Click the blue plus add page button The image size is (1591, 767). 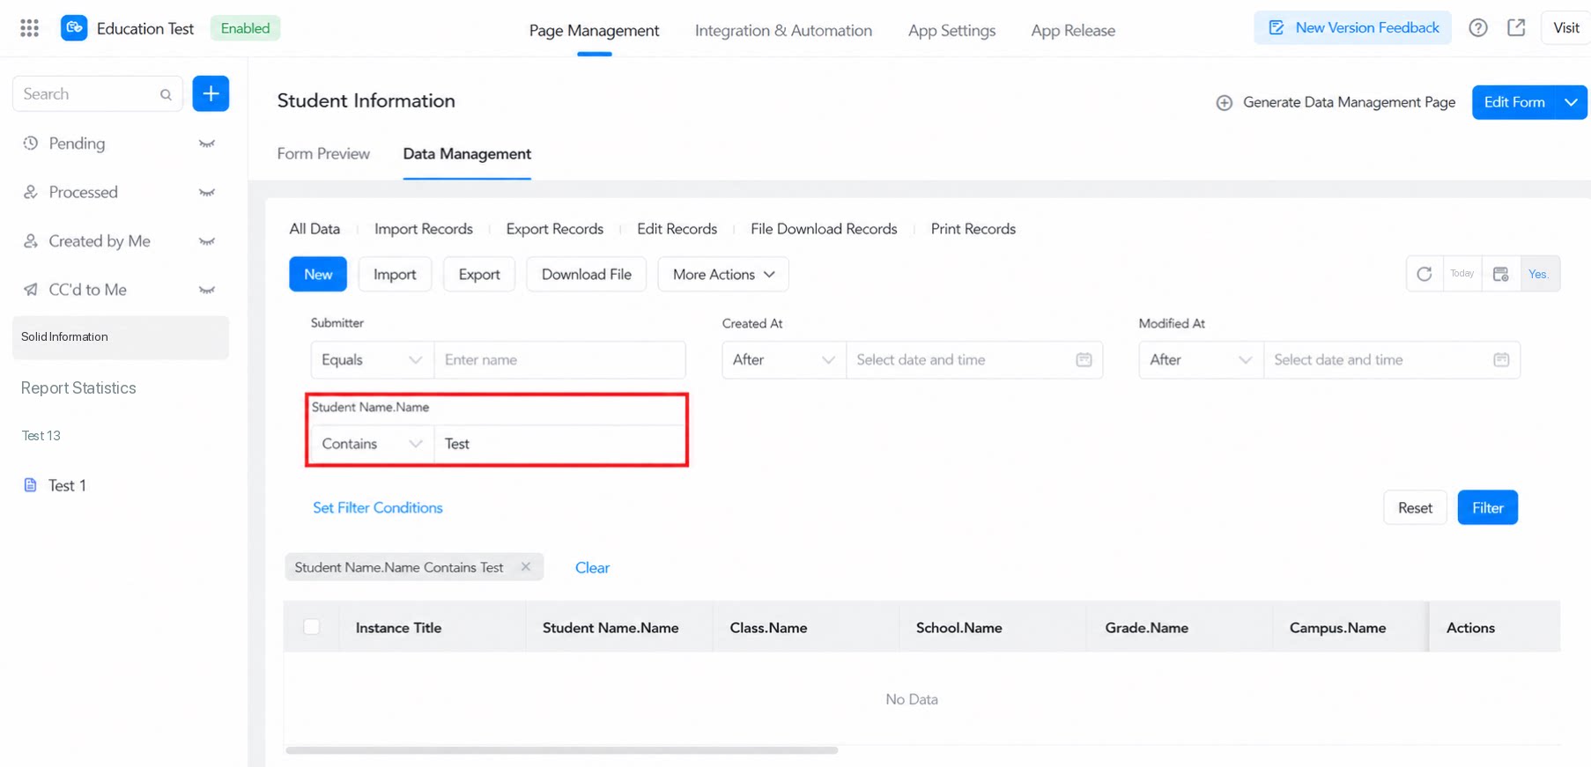tap(211, 93)
